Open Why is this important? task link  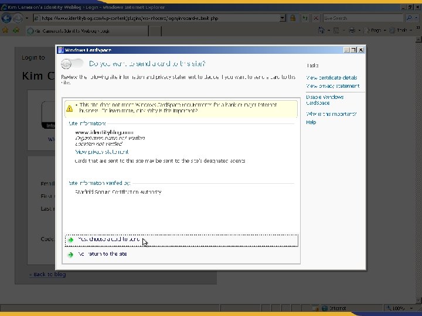331,114
